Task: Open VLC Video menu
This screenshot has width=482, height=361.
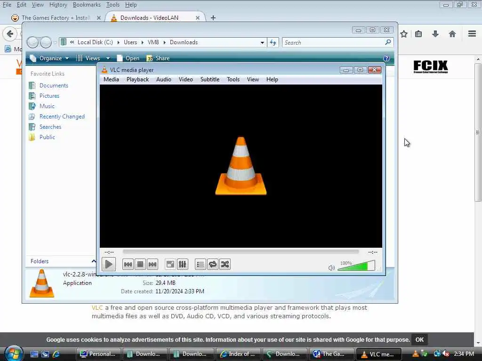Action: [x=185, y=79]
